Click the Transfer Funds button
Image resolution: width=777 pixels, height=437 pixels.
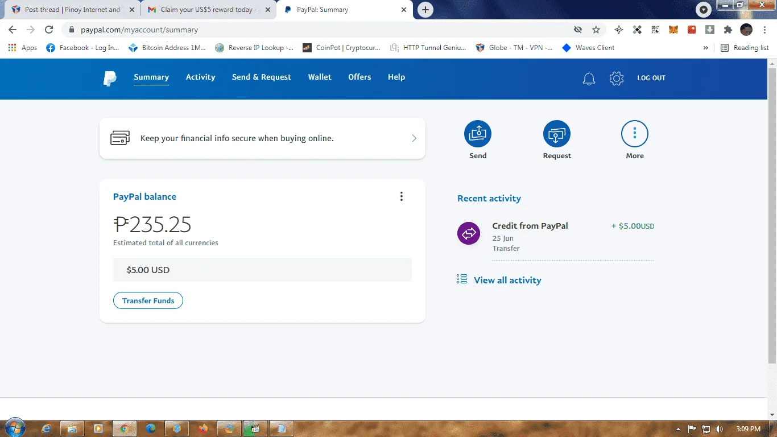click(148, 300)
